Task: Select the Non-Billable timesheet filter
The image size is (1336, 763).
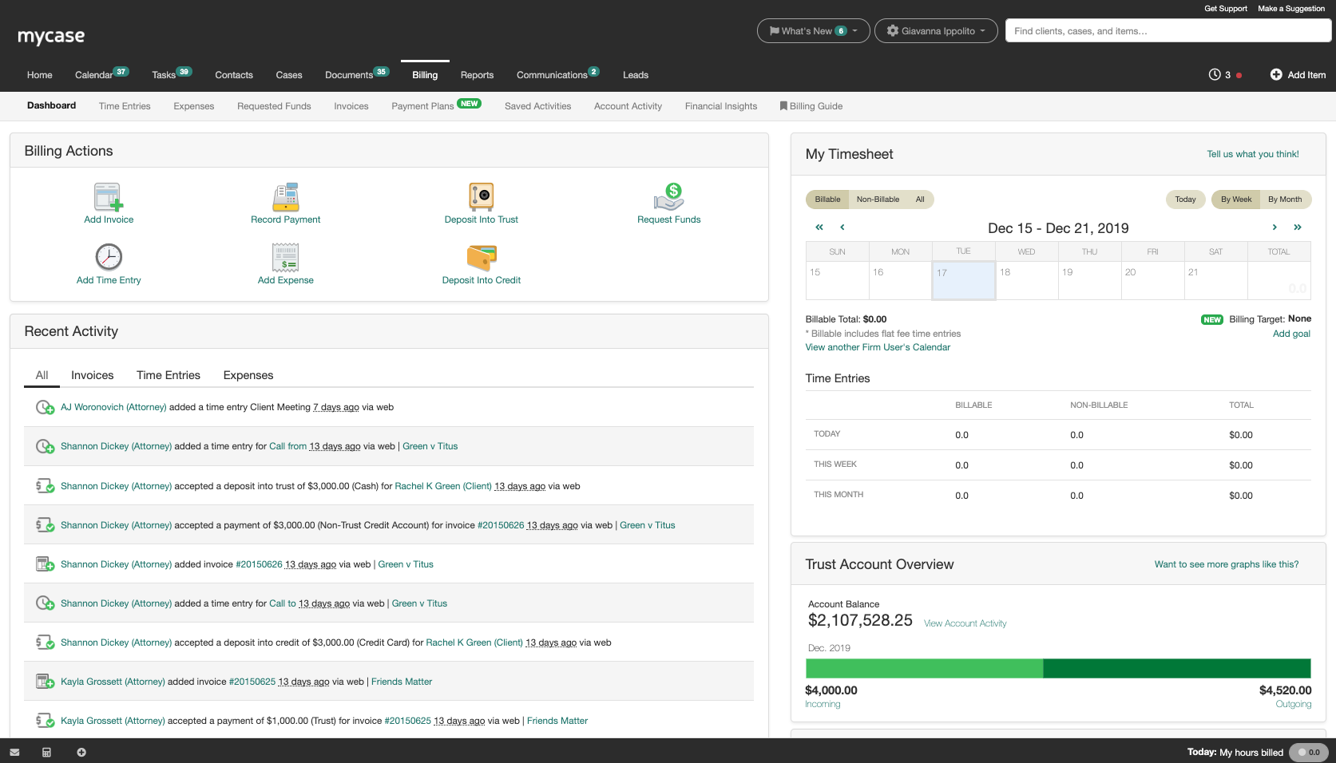Action: (878, 200)
